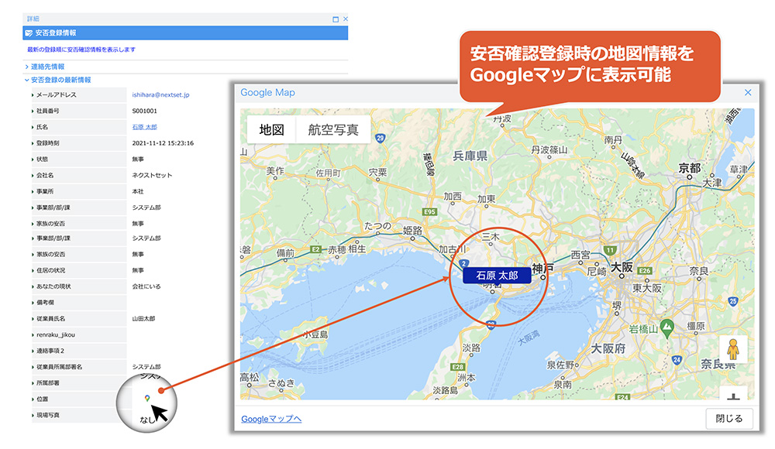The height and width of the screenshot is (449, 775).
Task: Click the 現場写真 row label
Action: [47, 415]
